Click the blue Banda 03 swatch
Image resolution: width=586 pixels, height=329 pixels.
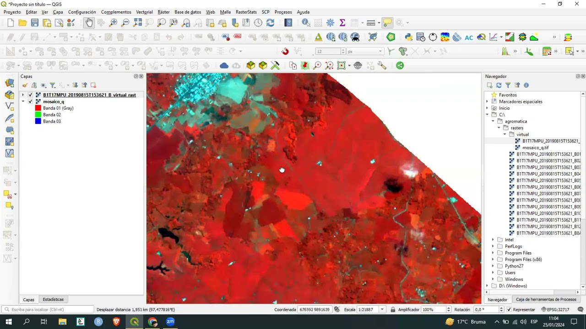click(38, 121)
